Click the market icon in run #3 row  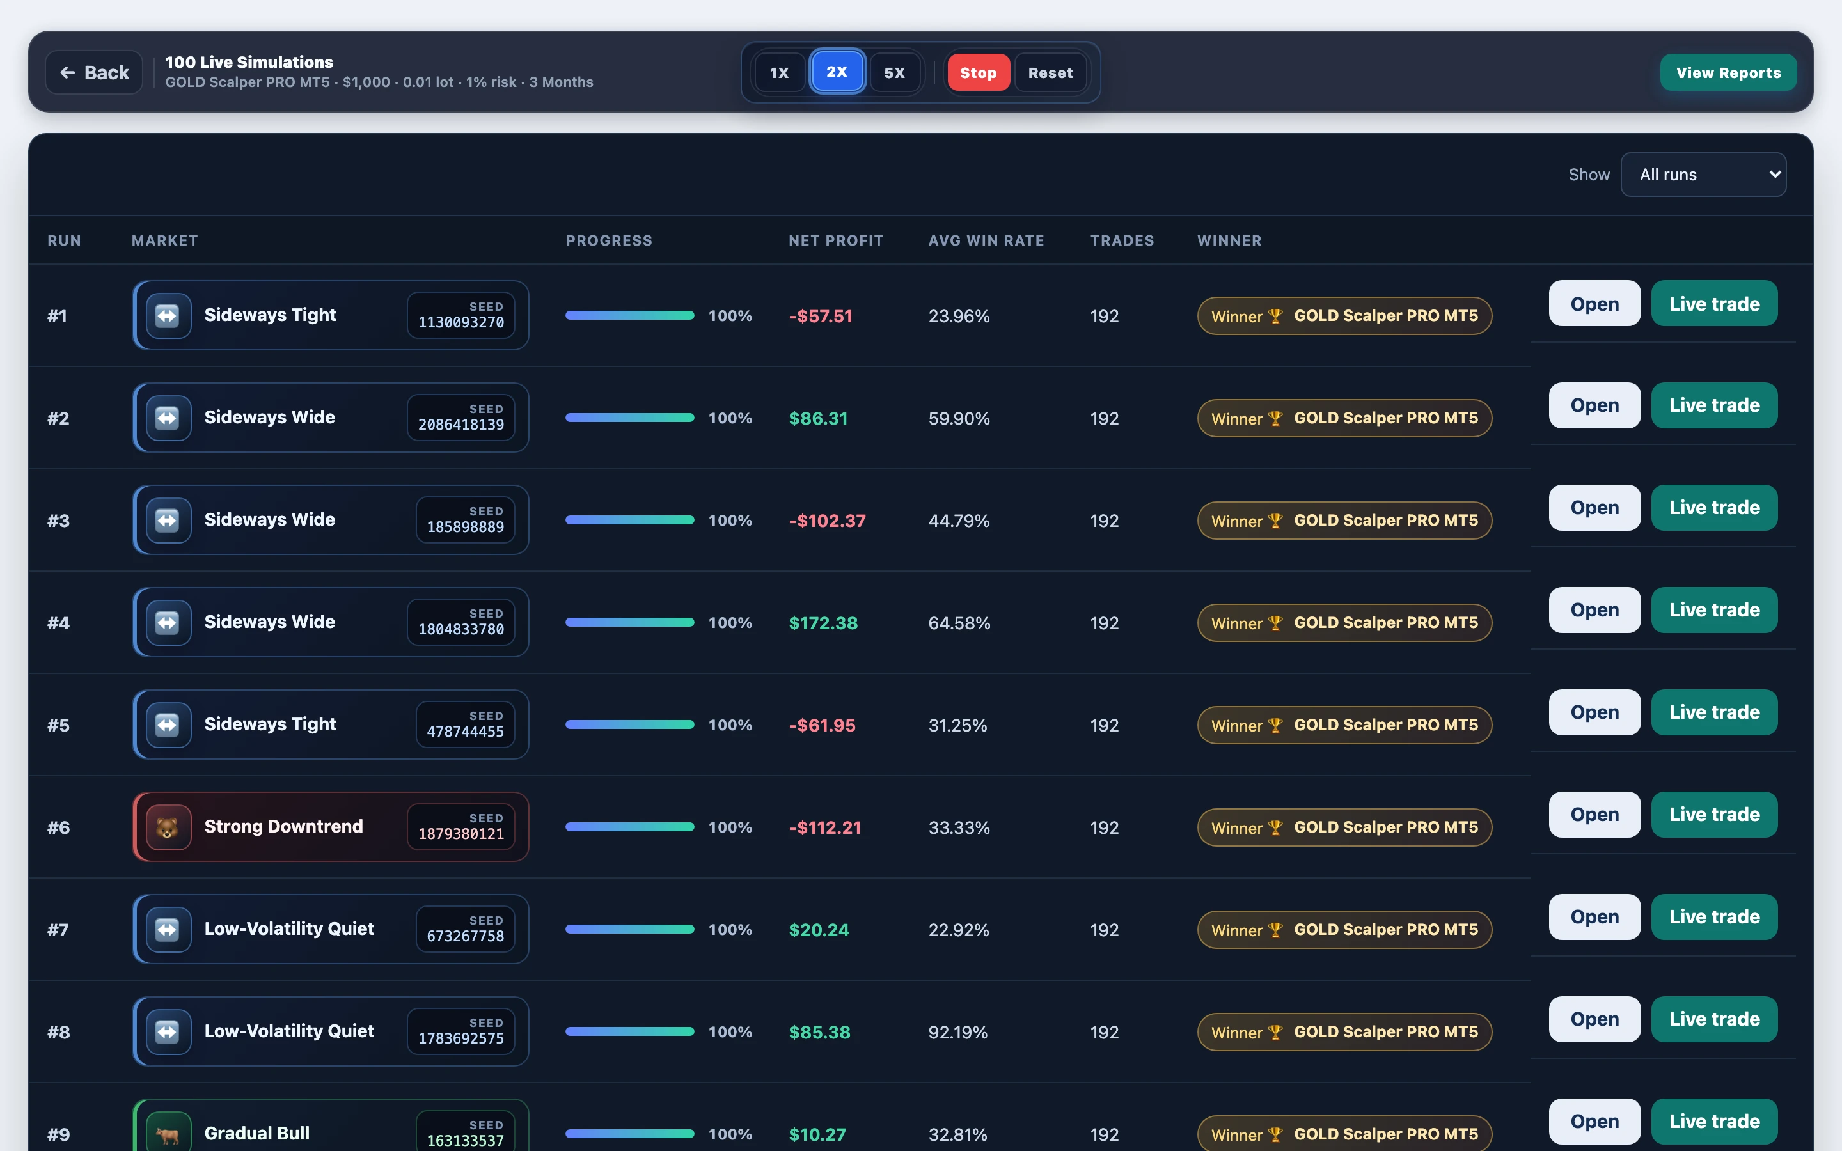coord(168,520)
